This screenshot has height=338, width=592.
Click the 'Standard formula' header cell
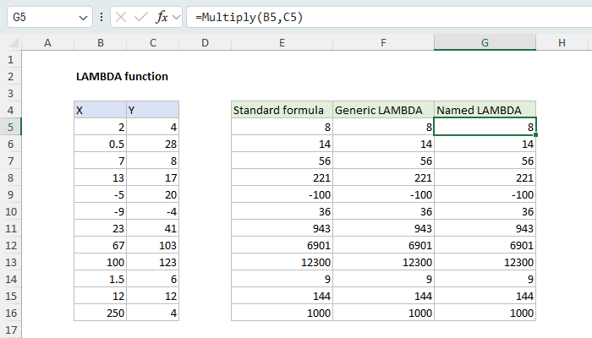pyautogui.click(x=282, y=110)
